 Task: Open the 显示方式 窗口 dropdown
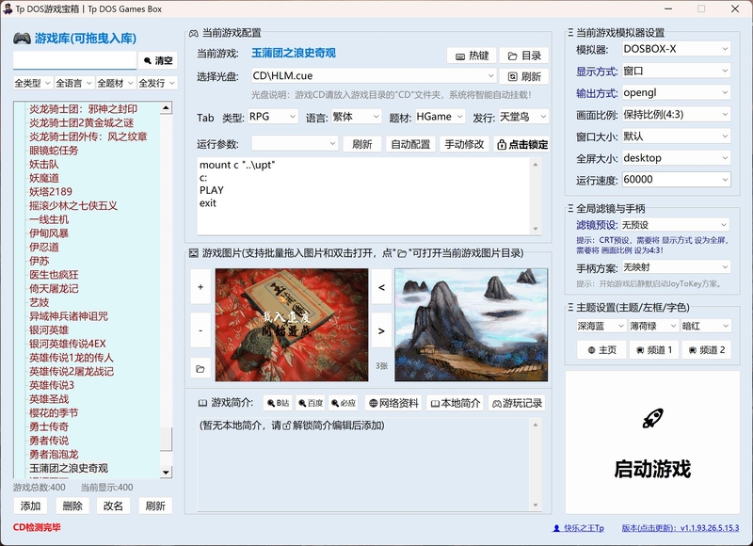click(676, 71)
